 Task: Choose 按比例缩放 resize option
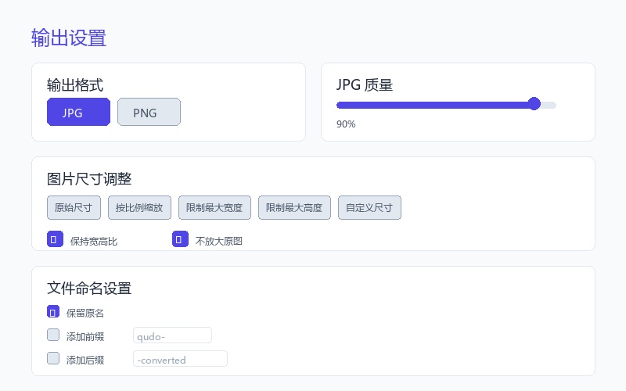coord(139,207)
